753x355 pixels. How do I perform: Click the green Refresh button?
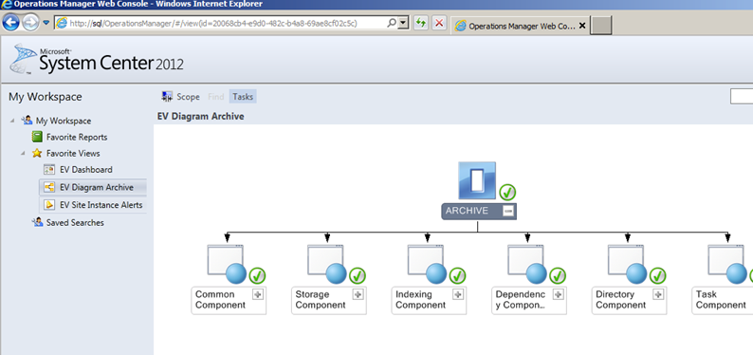(x=421, y=23)
